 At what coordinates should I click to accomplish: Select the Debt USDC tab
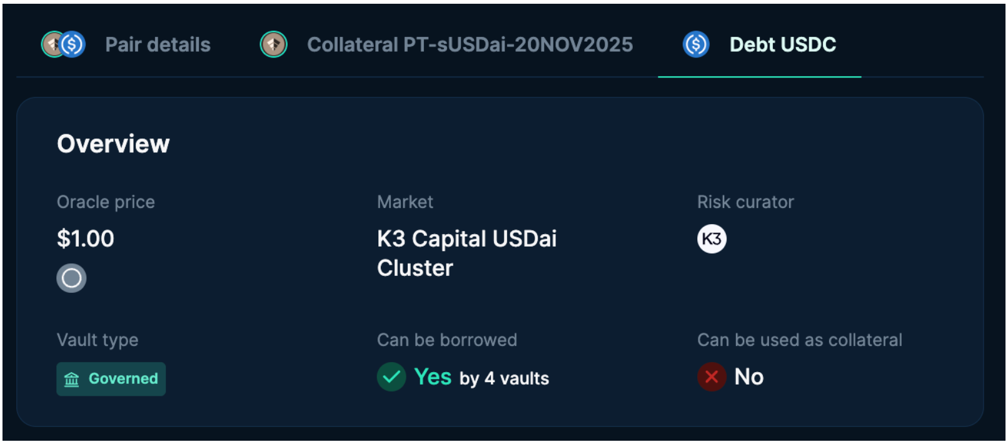click(x=782, y=44)
